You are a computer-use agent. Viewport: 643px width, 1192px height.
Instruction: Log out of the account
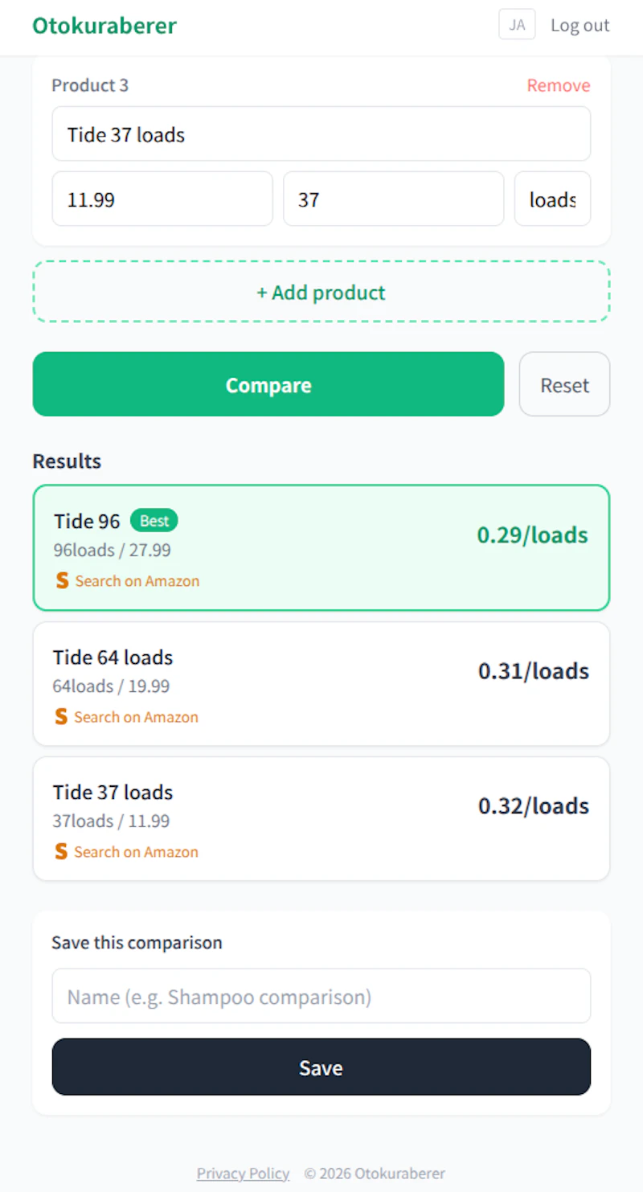tap(580, 26)
